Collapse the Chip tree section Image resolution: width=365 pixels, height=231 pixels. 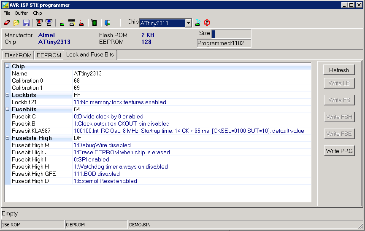point(8,66)
